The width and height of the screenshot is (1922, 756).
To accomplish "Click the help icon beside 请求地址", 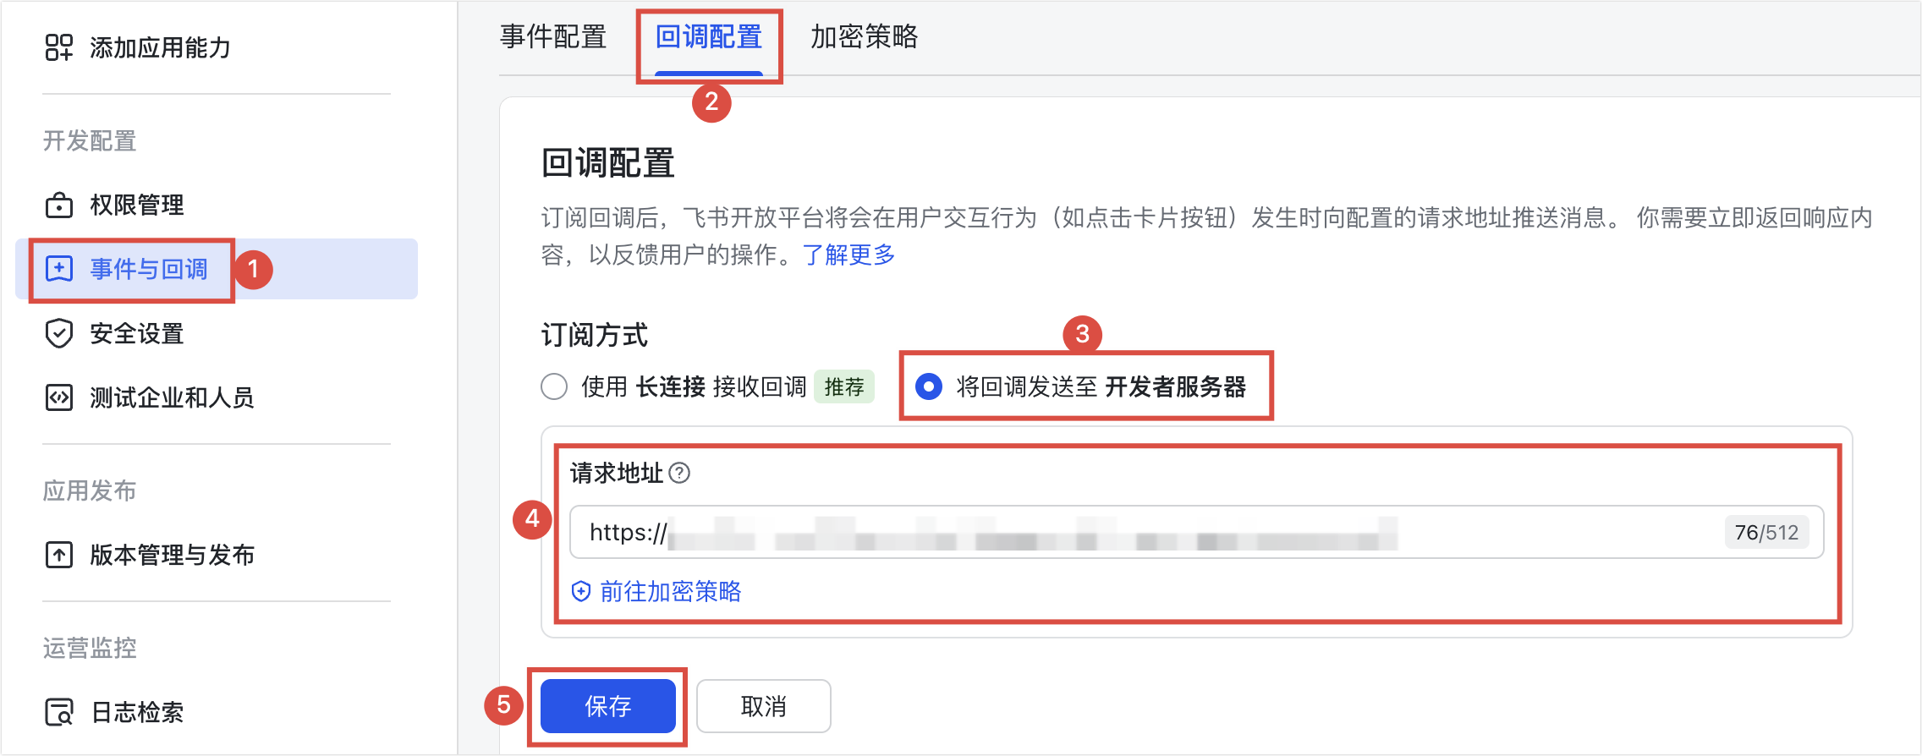I will click(679, 473).
